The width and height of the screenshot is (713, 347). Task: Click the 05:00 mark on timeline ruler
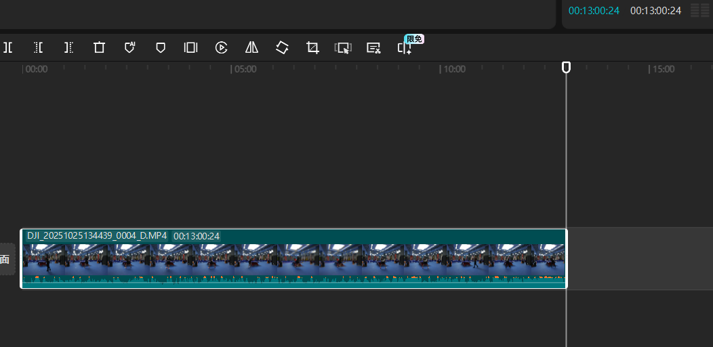pos(244,69)
